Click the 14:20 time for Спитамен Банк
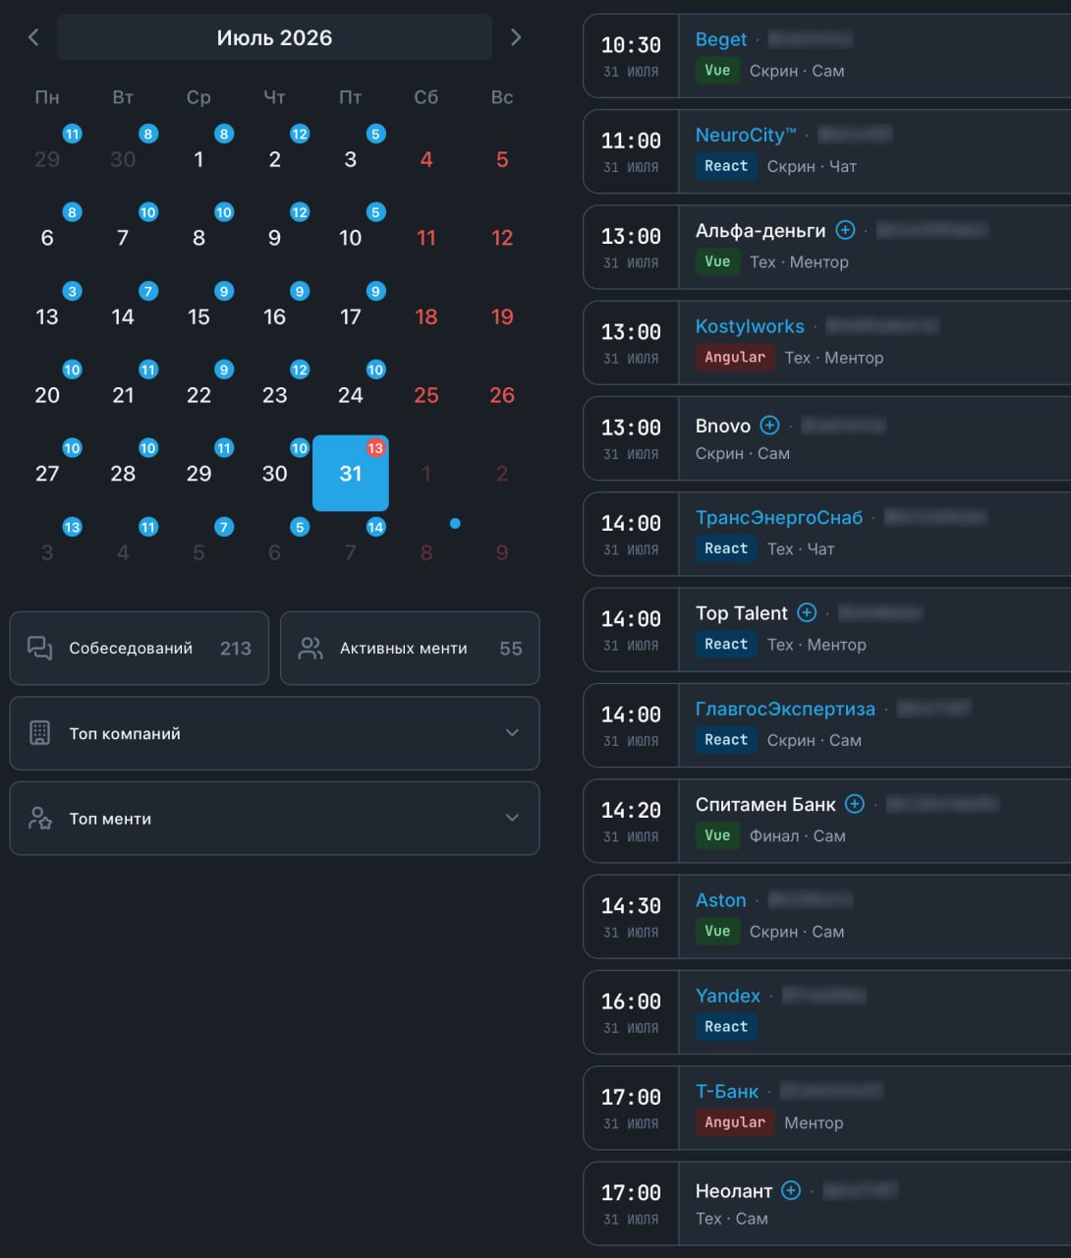Viewport: 1071px width, 1258px height. point(631,810)
